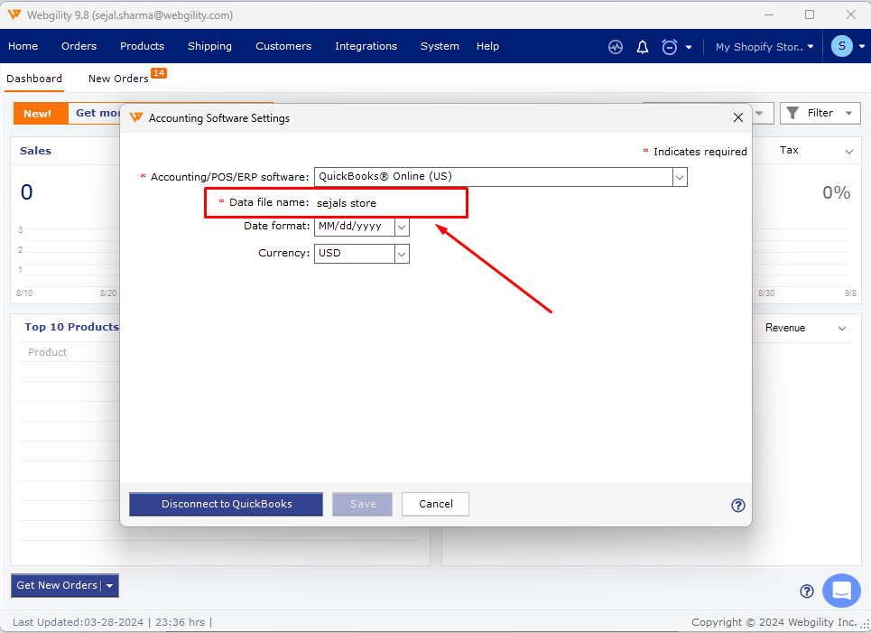871x633 pixels.
Task: Minimize the Webgility window
Action: pos(769,14)
